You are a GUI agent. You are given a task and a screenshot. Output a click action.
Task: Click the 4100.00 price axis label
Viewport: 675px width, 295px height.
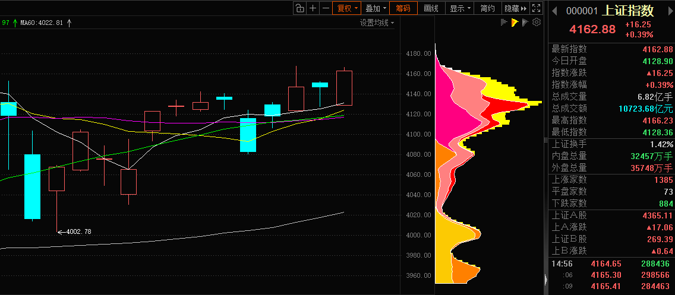tap(418, 135)
